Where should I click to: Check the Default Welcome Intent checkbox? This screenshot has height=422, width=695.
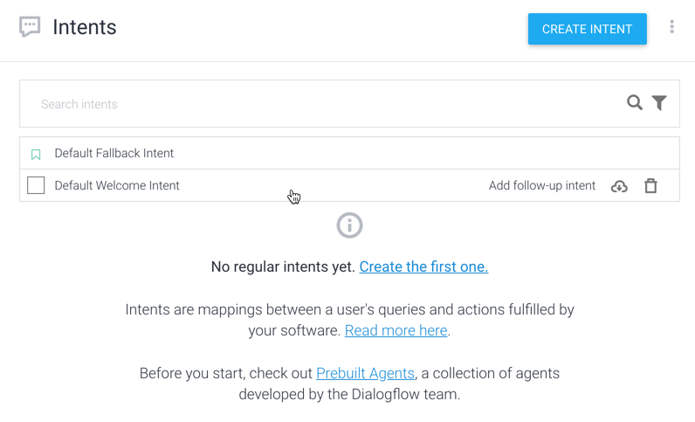(36, 185)
